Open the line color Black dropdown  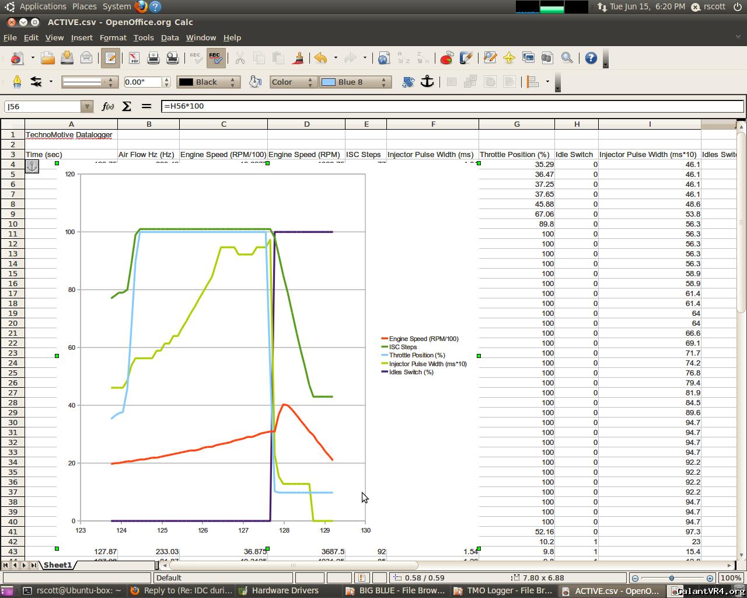[x=208, y=82]
